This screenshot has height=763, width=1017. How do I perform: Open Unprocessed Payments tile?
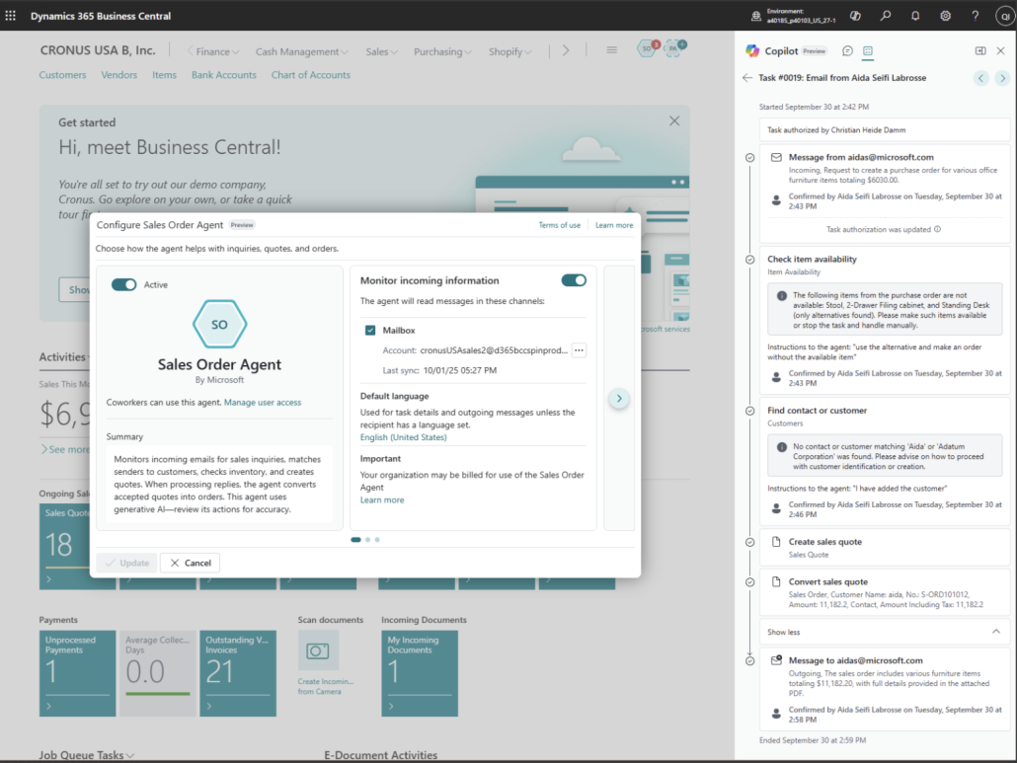click(x=77, y=673)
